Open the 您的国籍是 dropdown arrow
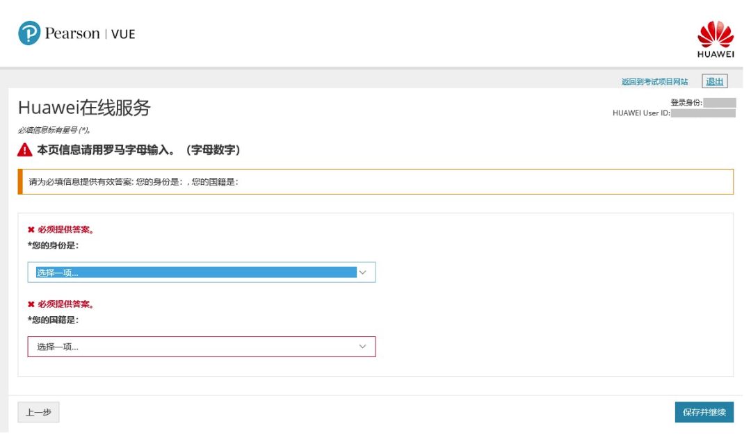This screenshot has width=751, height=444. 362,347
